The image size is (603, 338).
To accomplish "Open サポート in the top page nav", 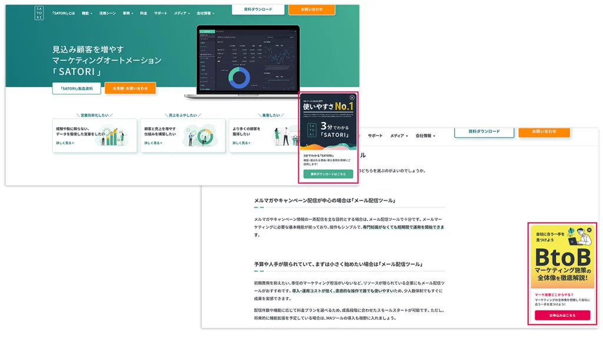I will [160, 13].
